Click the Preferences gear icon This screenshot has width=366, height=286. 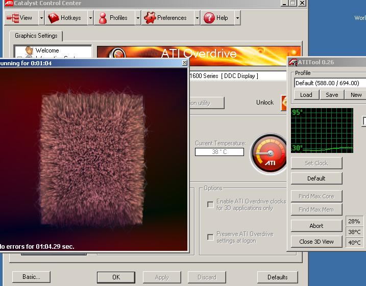150,18
